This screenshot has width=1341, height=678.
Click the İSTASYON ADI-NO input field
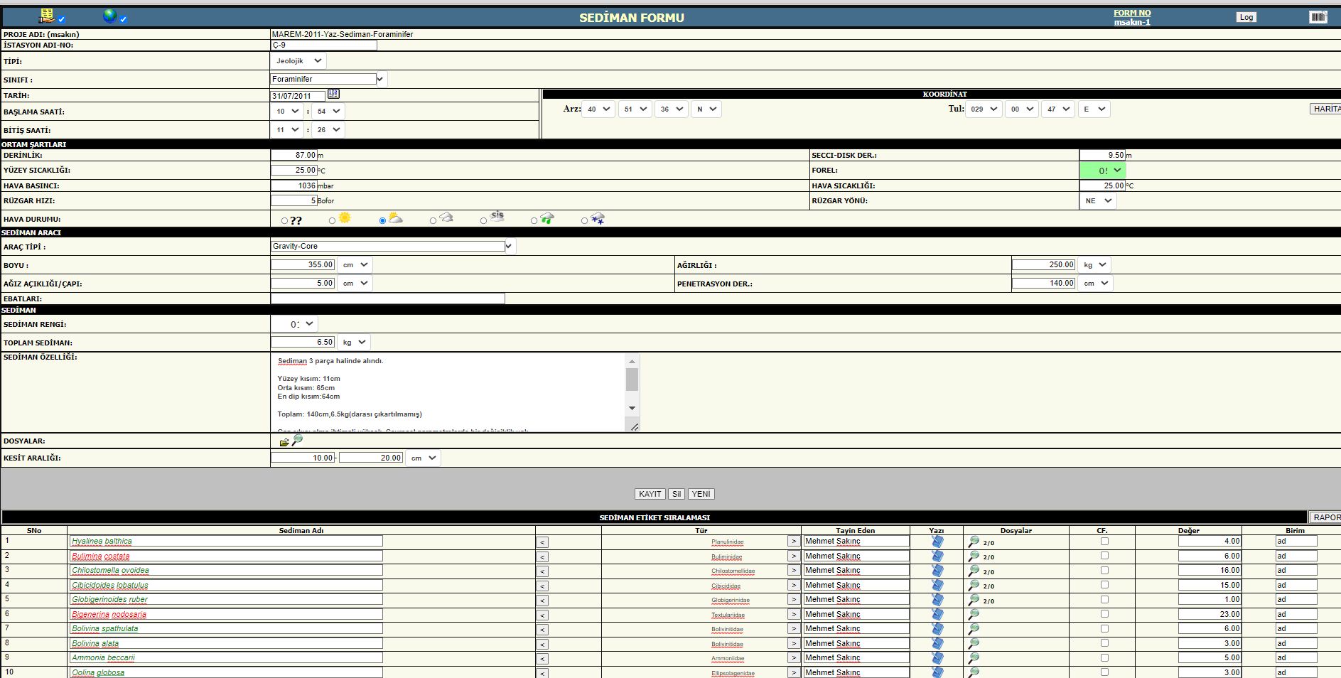pos(324,45)
